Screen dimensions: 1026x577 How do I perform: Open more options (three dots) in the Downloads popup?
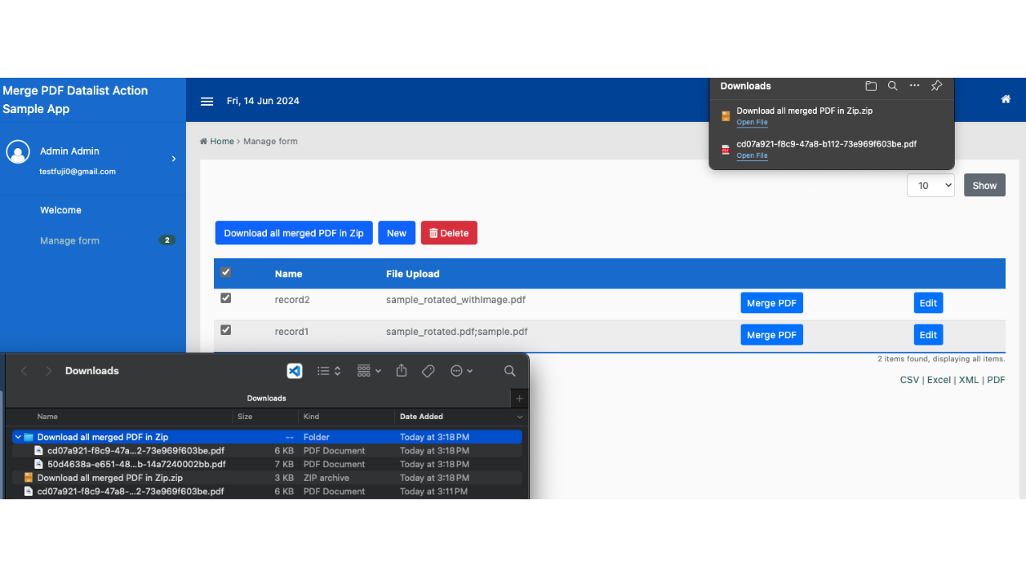coord(915,86)
